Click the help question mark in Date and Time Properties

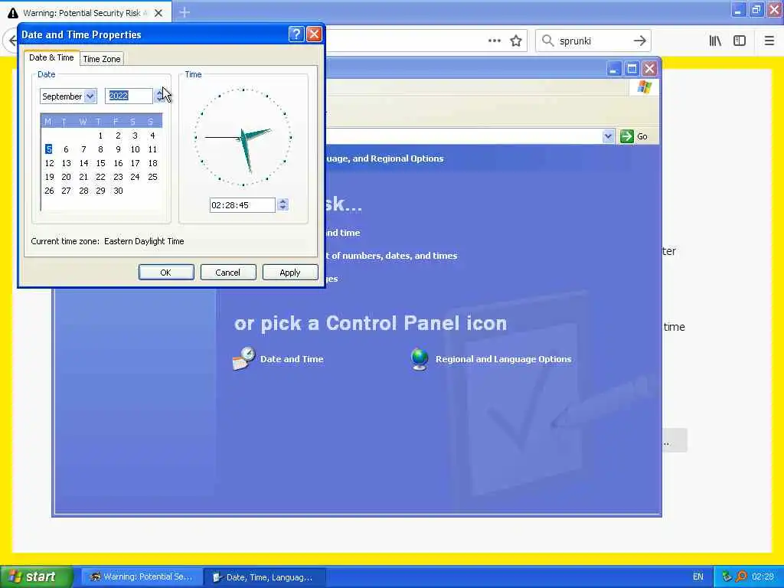click(296, 34)
